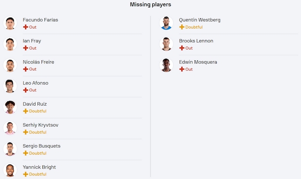301x179 pixels.
Task: Click David Ruiz's name
Action: coord(35,104)
